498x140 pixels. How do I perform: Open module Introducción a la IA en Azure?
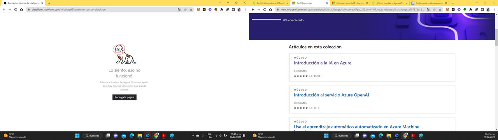(323, 63)
